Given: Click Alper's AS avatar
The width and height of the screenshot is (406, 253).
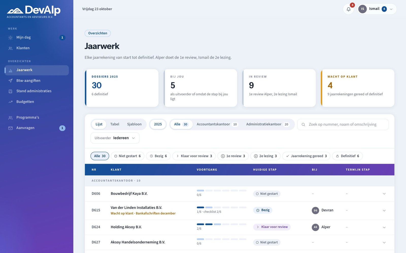Looking at the screenshot, I should pyautogui.click(x=315, y=227).
